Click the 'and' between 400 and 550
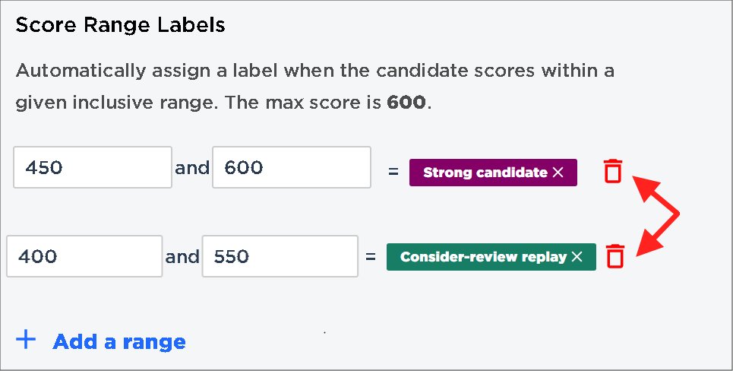Viewport: 733px width, 371px height. coord(182,256)
